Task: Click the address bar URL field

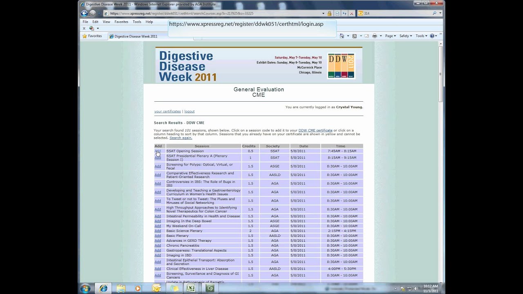Action: point(215,13)
